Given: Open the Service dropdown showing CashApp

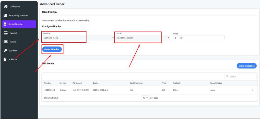Looking at the screenshot, I should click(78, 38).
